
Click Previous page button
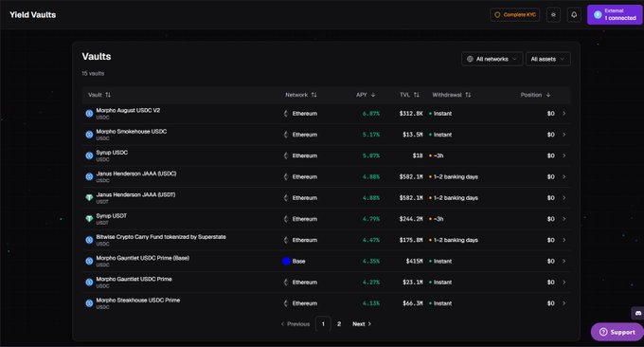point(295,324)
